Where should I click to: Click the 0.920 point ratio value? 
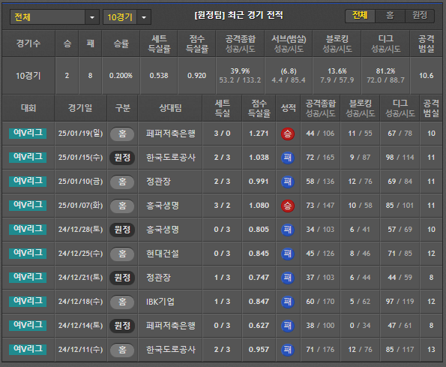(x=197, y=76)
